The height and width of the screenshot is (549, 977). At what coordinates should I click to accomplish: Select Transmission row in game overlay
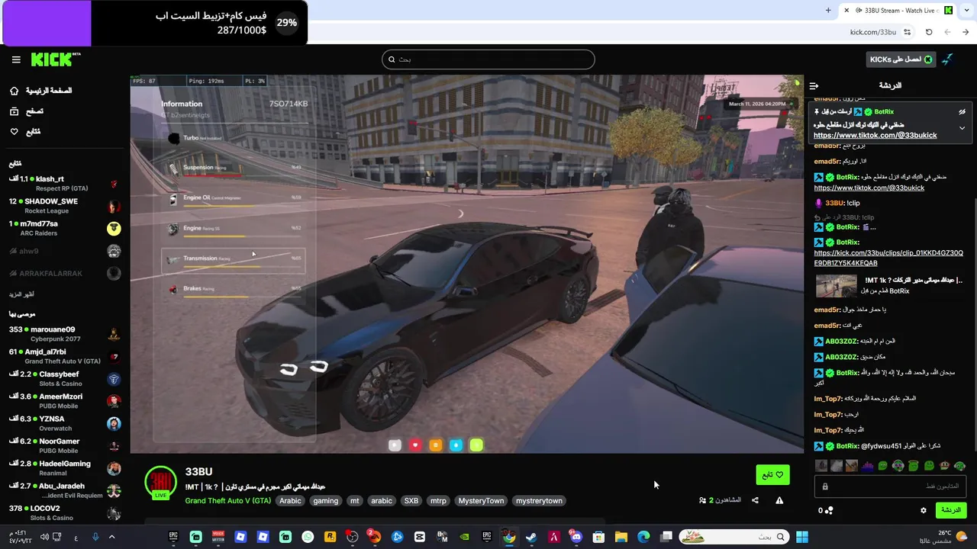pos(233,260)
